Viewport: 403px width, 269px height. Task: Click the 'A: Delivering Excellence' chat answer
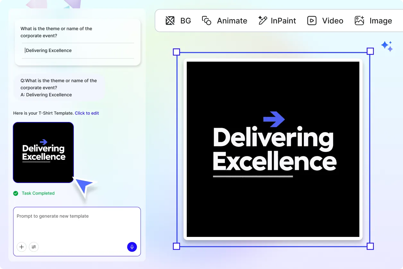pyautogui.click(x=46, y=95)
